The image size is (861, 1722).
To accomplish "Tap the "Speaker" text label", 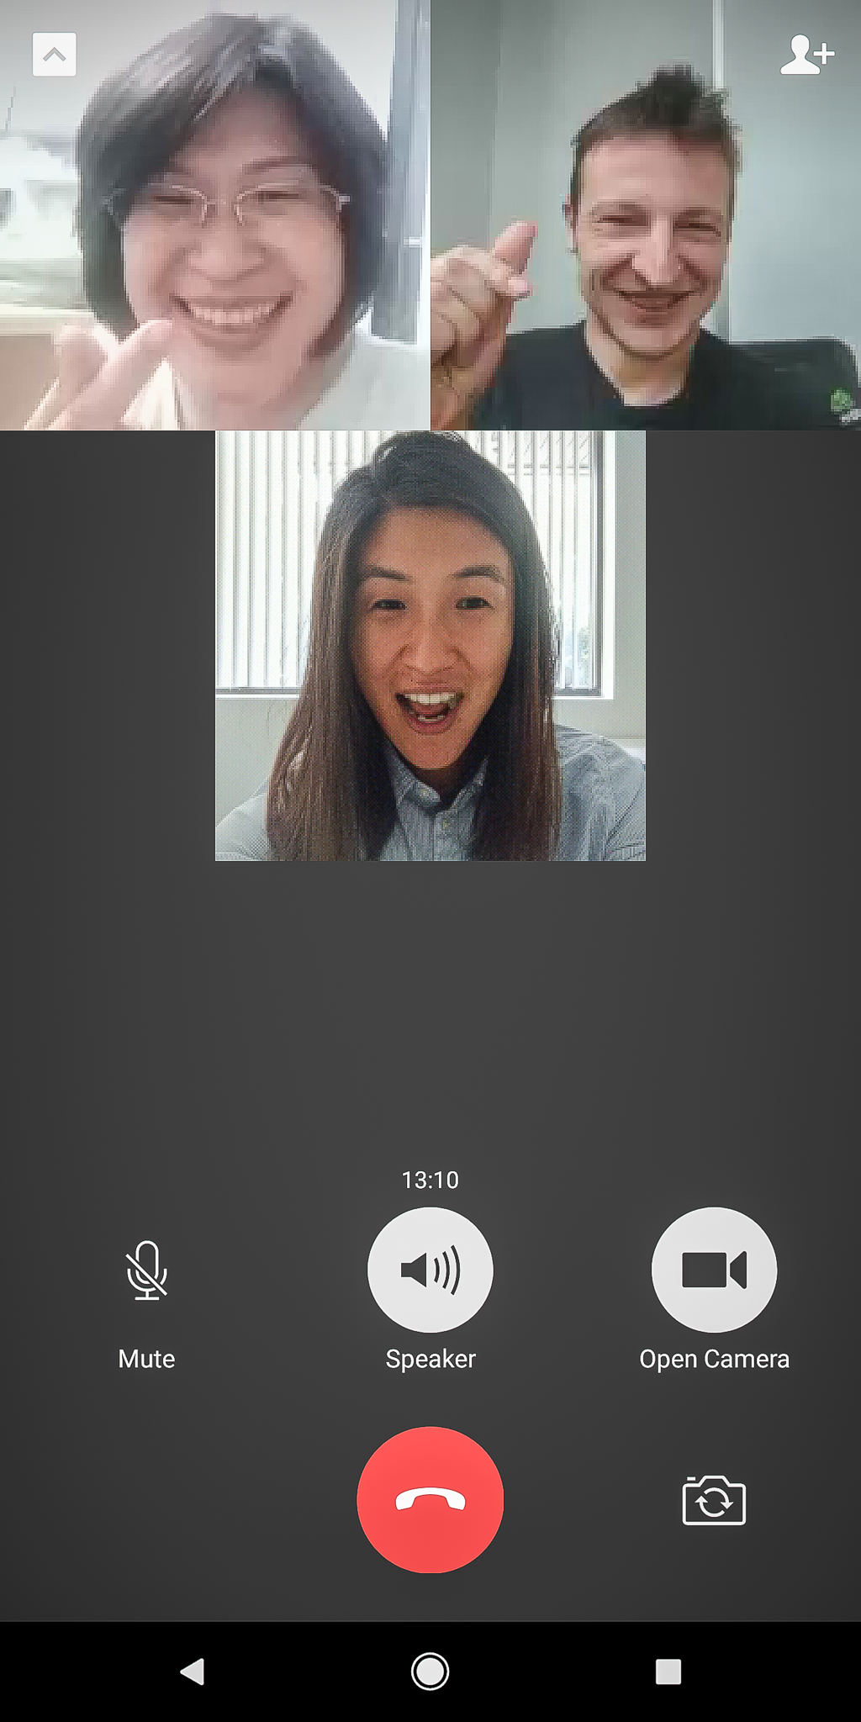I will click(430, 1360).
